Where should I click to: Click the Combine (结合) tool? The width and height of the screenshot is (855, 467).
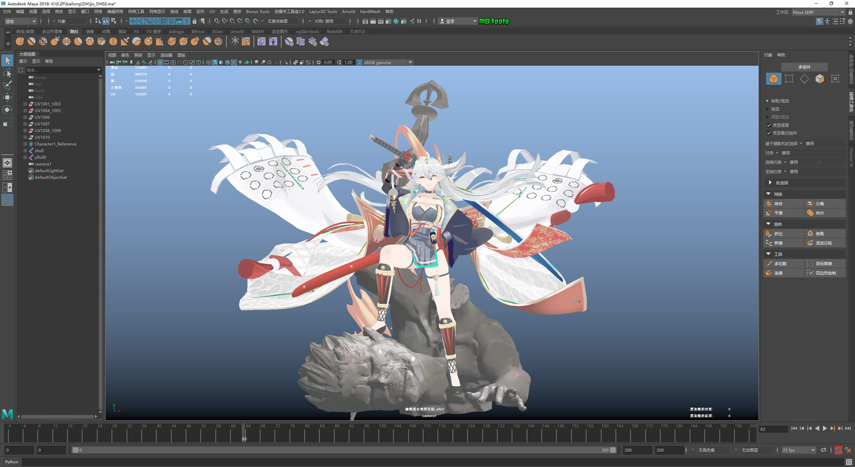(784, 203)
